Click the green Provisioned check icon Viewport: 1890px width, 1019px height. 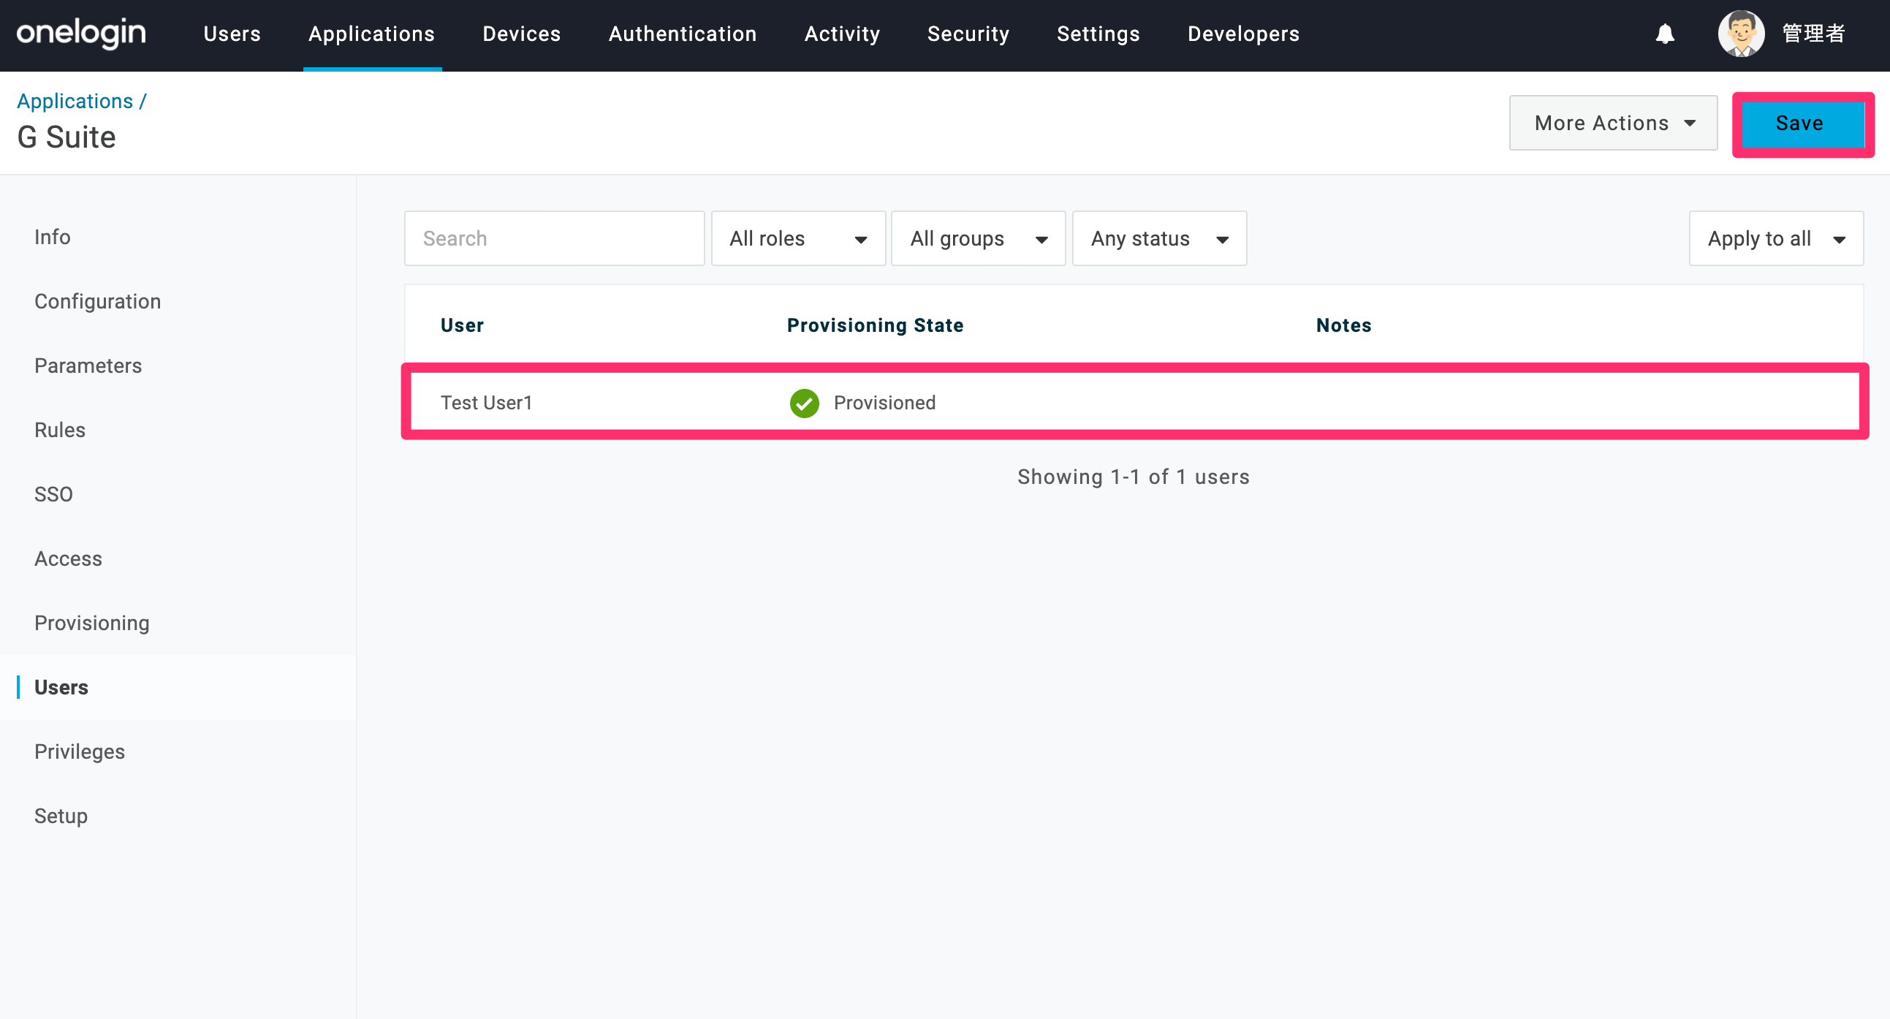click(x=804, y=403)
